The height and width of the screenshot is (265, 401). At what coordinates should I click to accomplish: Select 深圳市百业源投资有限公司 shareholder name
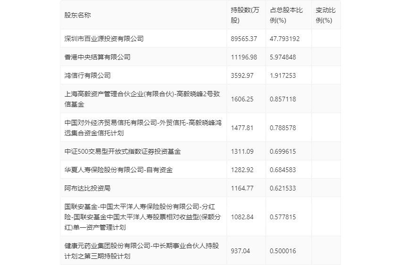pos(104,39)
